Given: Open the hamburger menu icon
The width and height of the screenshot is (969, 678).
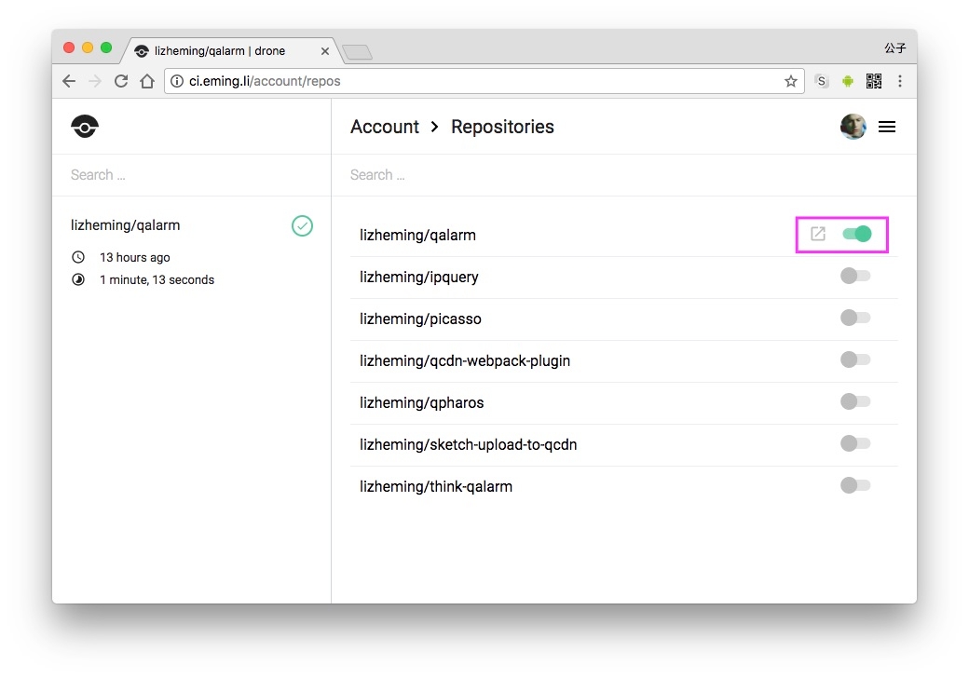Looking at the screenshot, I should click(887, 127).
